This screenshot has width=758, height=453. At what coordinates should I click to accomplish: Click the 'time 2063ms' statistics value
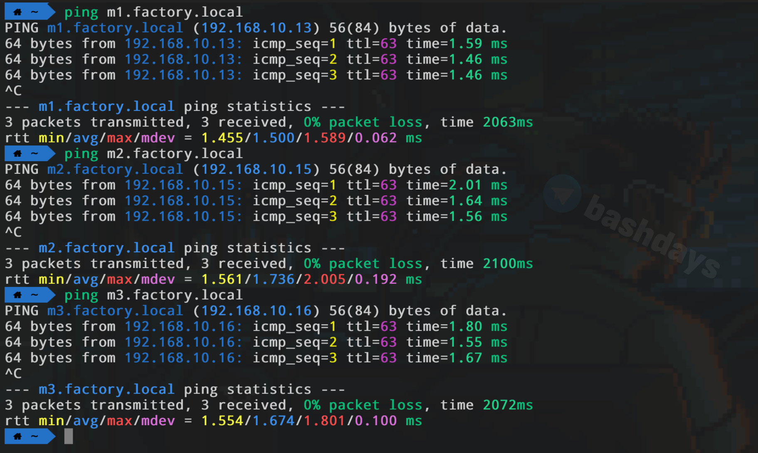click(507, 122)
